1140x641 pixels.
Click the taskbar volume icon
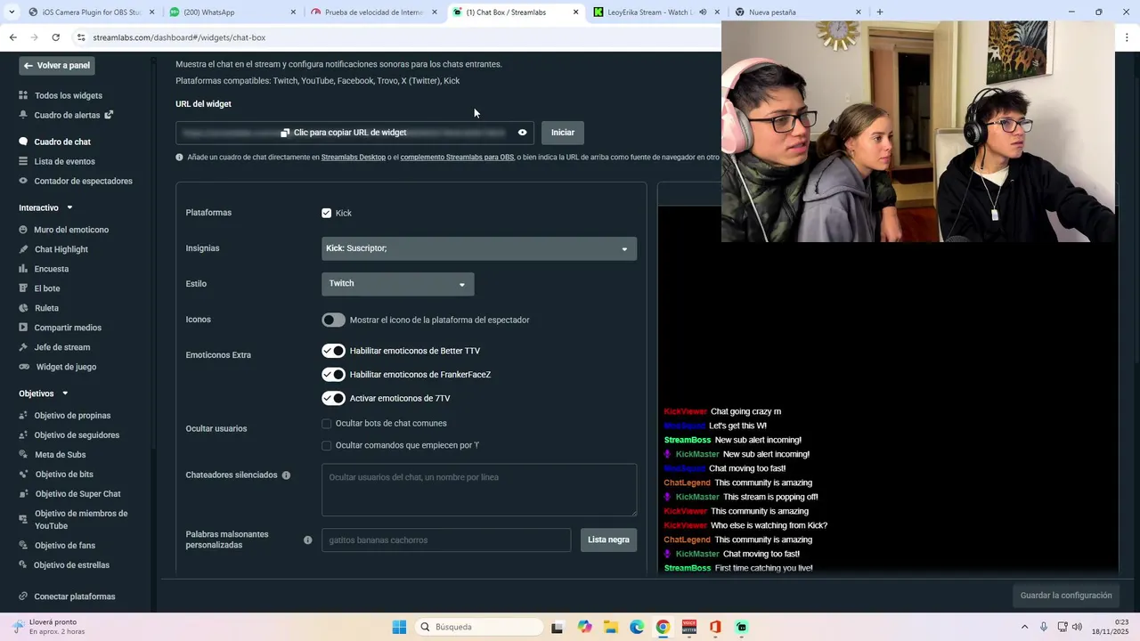(x=1077, y=627)
